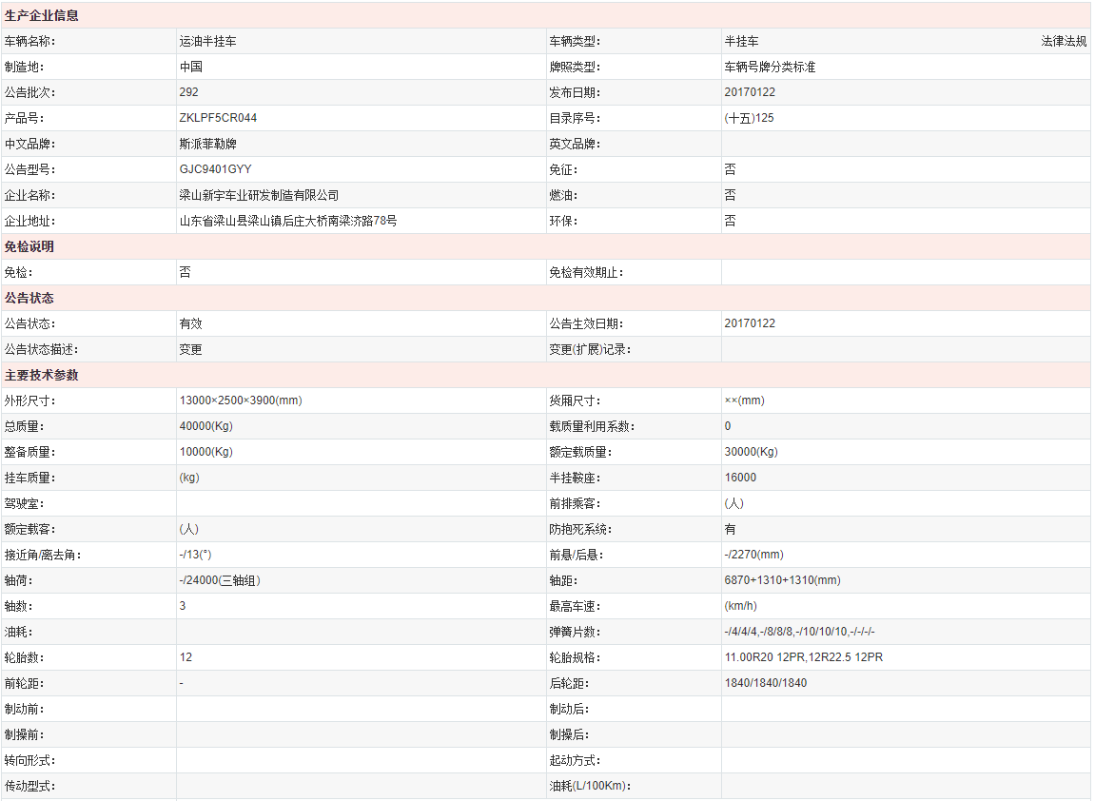Click the total mass value 40000(Kg)
The height and width of the screenshot is (801, 1095).
(x=205, y=427)
